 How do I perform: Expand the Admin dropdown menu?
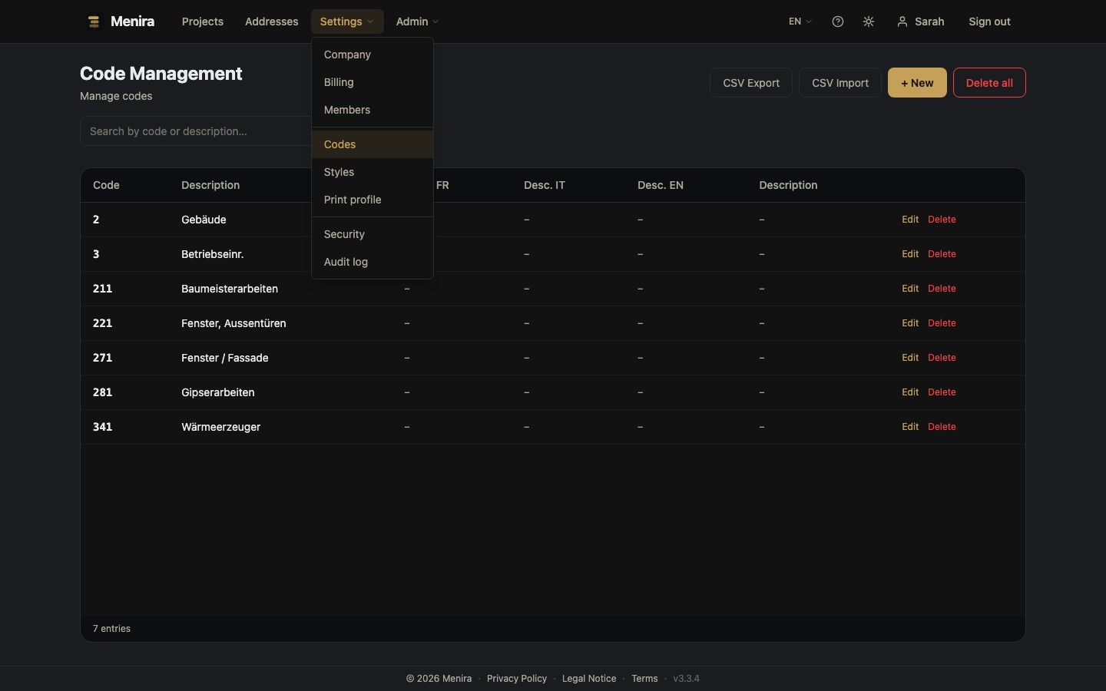[x=417, y=21]
